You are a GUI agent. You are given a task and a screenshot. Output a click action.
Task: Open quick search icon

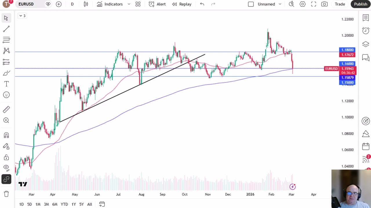291,4
